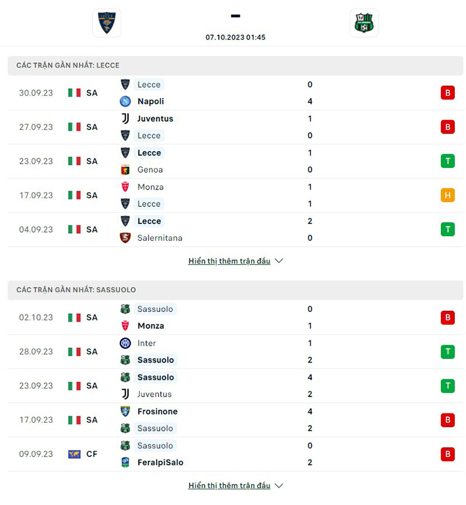Click the Salernitana club logo
Viewport: 466px width, 505px height.
(x=125, y=238)
